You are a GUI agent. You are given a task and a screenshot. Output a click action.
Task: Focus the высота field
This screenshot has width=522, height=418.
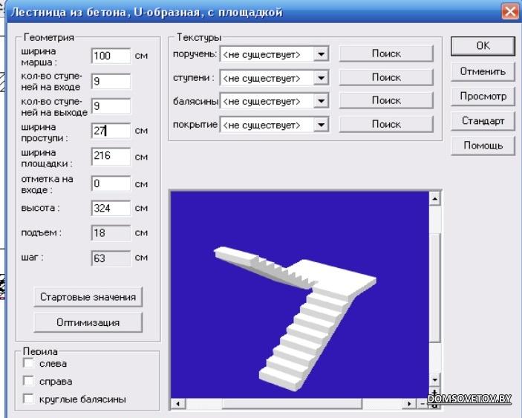[x=111, y=209]
